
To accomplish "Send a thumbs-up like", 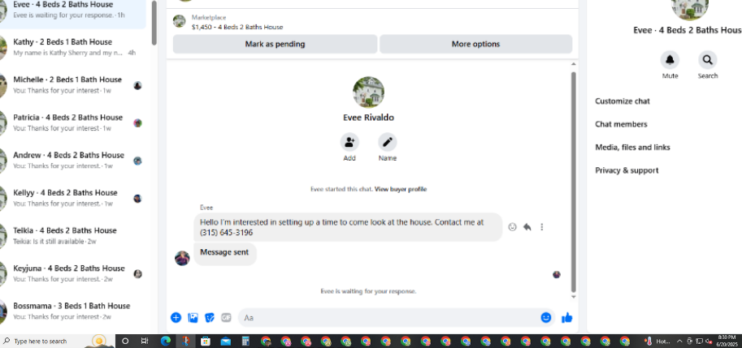I will coord(567,318).
